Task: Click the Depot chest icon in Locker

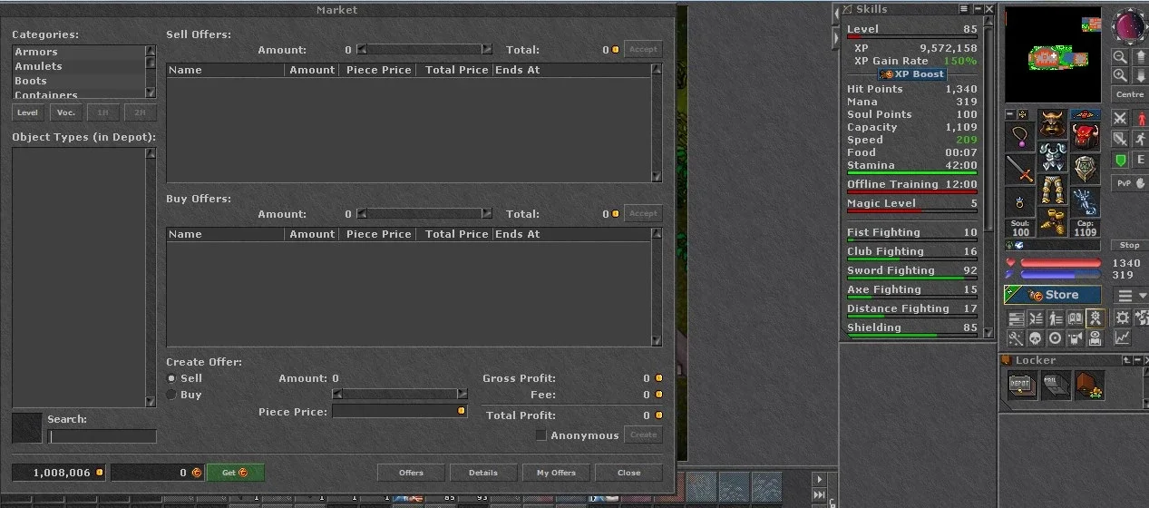Action: pos(1022,386)
